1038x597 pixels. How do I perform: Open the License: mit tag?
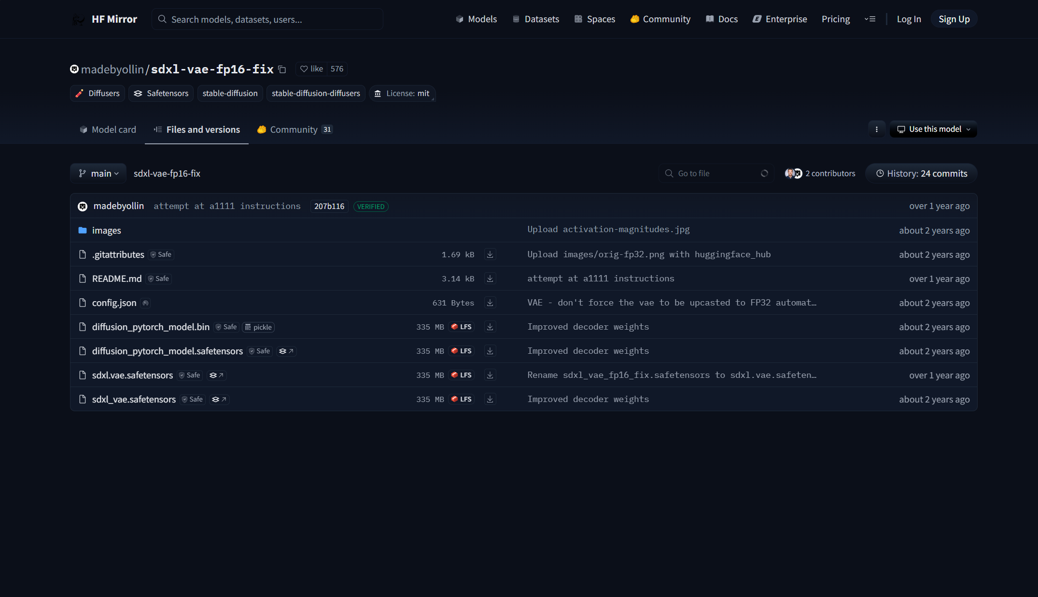pyautogui.click(x=402, y=94)
